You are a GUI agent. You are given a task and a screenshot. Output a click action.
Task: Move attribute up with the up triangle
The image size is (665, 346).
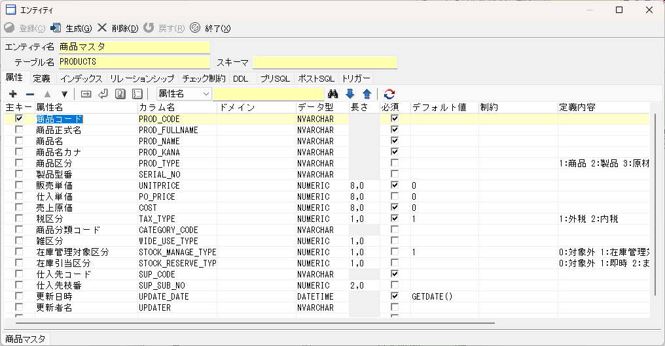47,94
